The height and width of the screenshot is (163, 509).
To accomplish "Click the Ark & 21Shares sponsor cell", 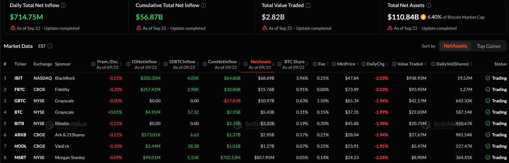I will coord(70,135).
